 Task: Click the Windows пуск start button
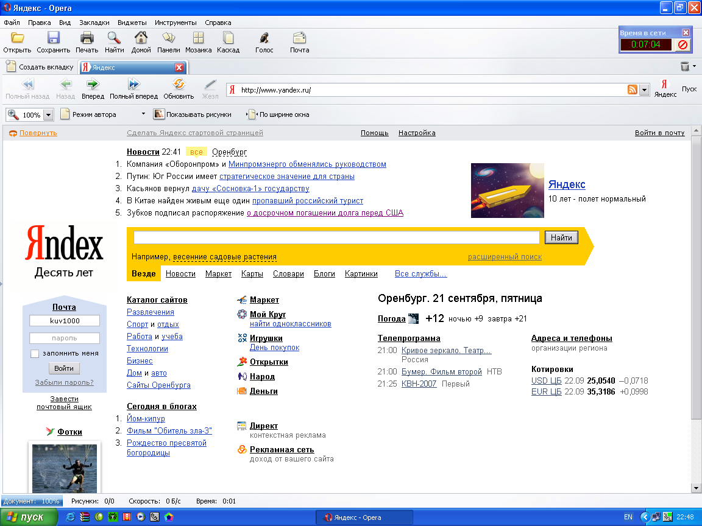click(x=29, y=517)
